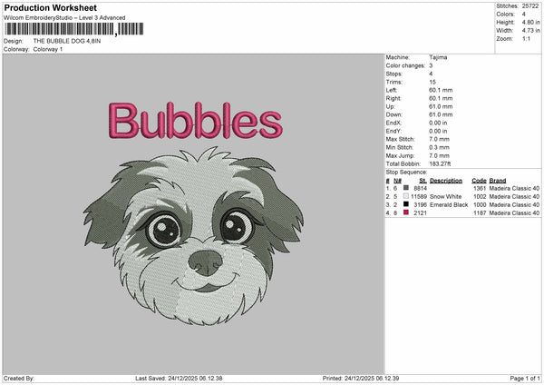
Task: Click the design name THE BUBBLE DOG 4,8IN
Action: pyautogui.click(x=67, y=41)
